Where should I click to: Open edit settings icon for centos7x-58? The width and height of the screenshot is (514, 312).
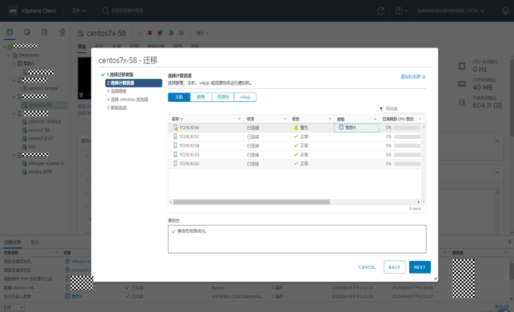(171, 33)
